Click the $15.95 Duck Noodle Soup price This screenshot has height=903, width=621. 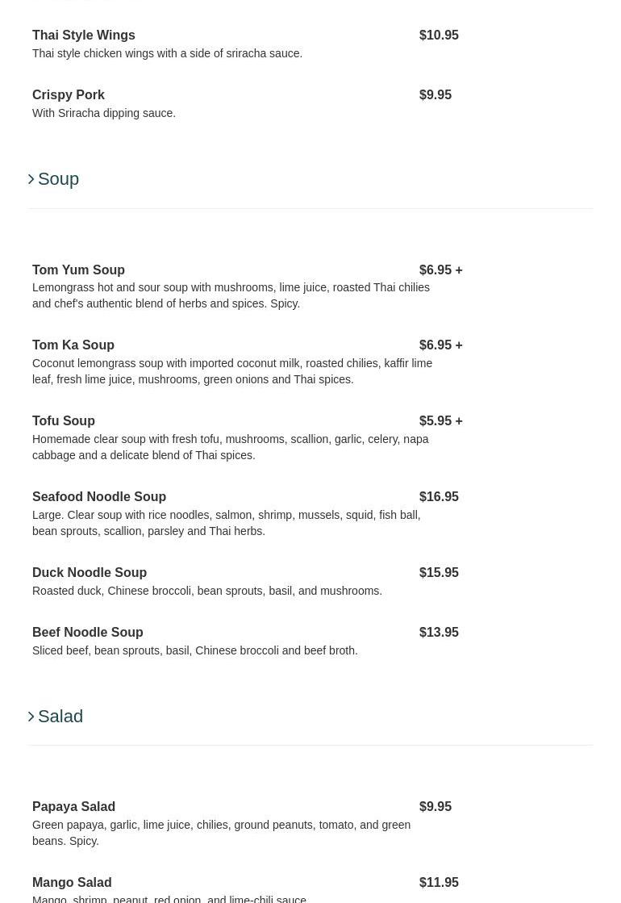tap(439, 573)
